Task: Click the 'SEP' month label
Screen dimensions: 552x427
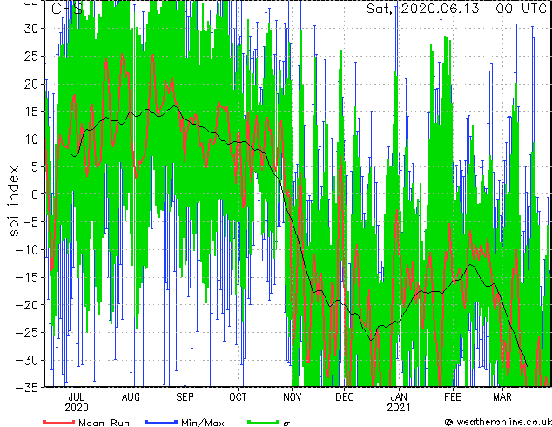Action: pyautogui.click(x=185, y=397)
